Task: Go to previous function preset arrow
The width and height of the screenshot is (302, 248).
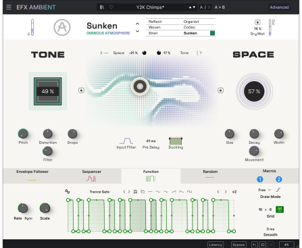Action: [x=124, y=192]
